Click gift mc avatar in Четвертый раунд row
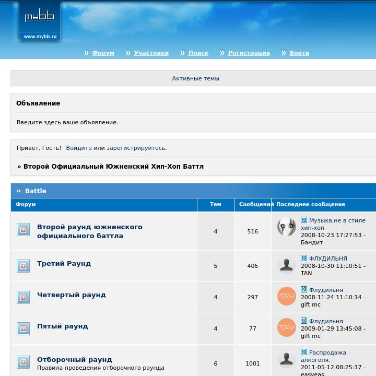The width and height of the screenshot is (376, 376). click(287, 296)
